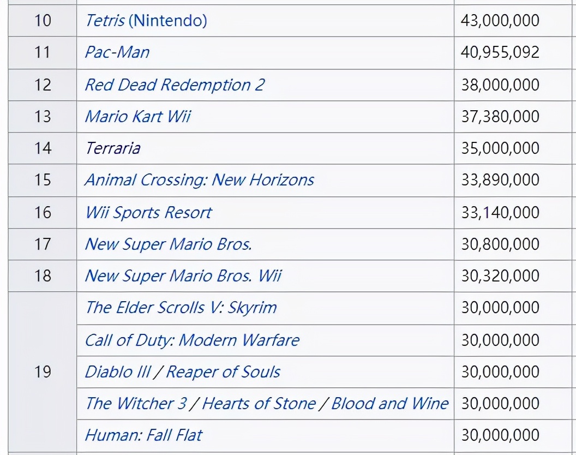Click the Reaper of Souls link

[223, 372]
